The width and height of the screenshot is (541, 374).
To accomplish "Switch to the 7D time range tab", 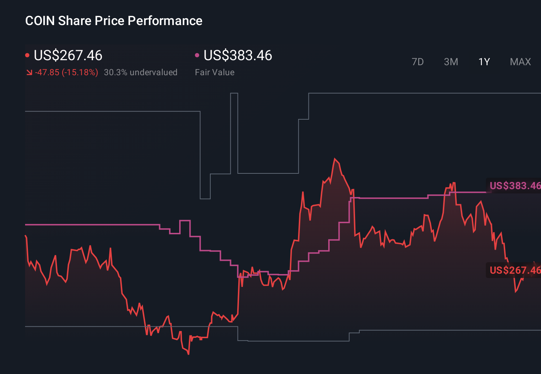I will click(418, 62).
